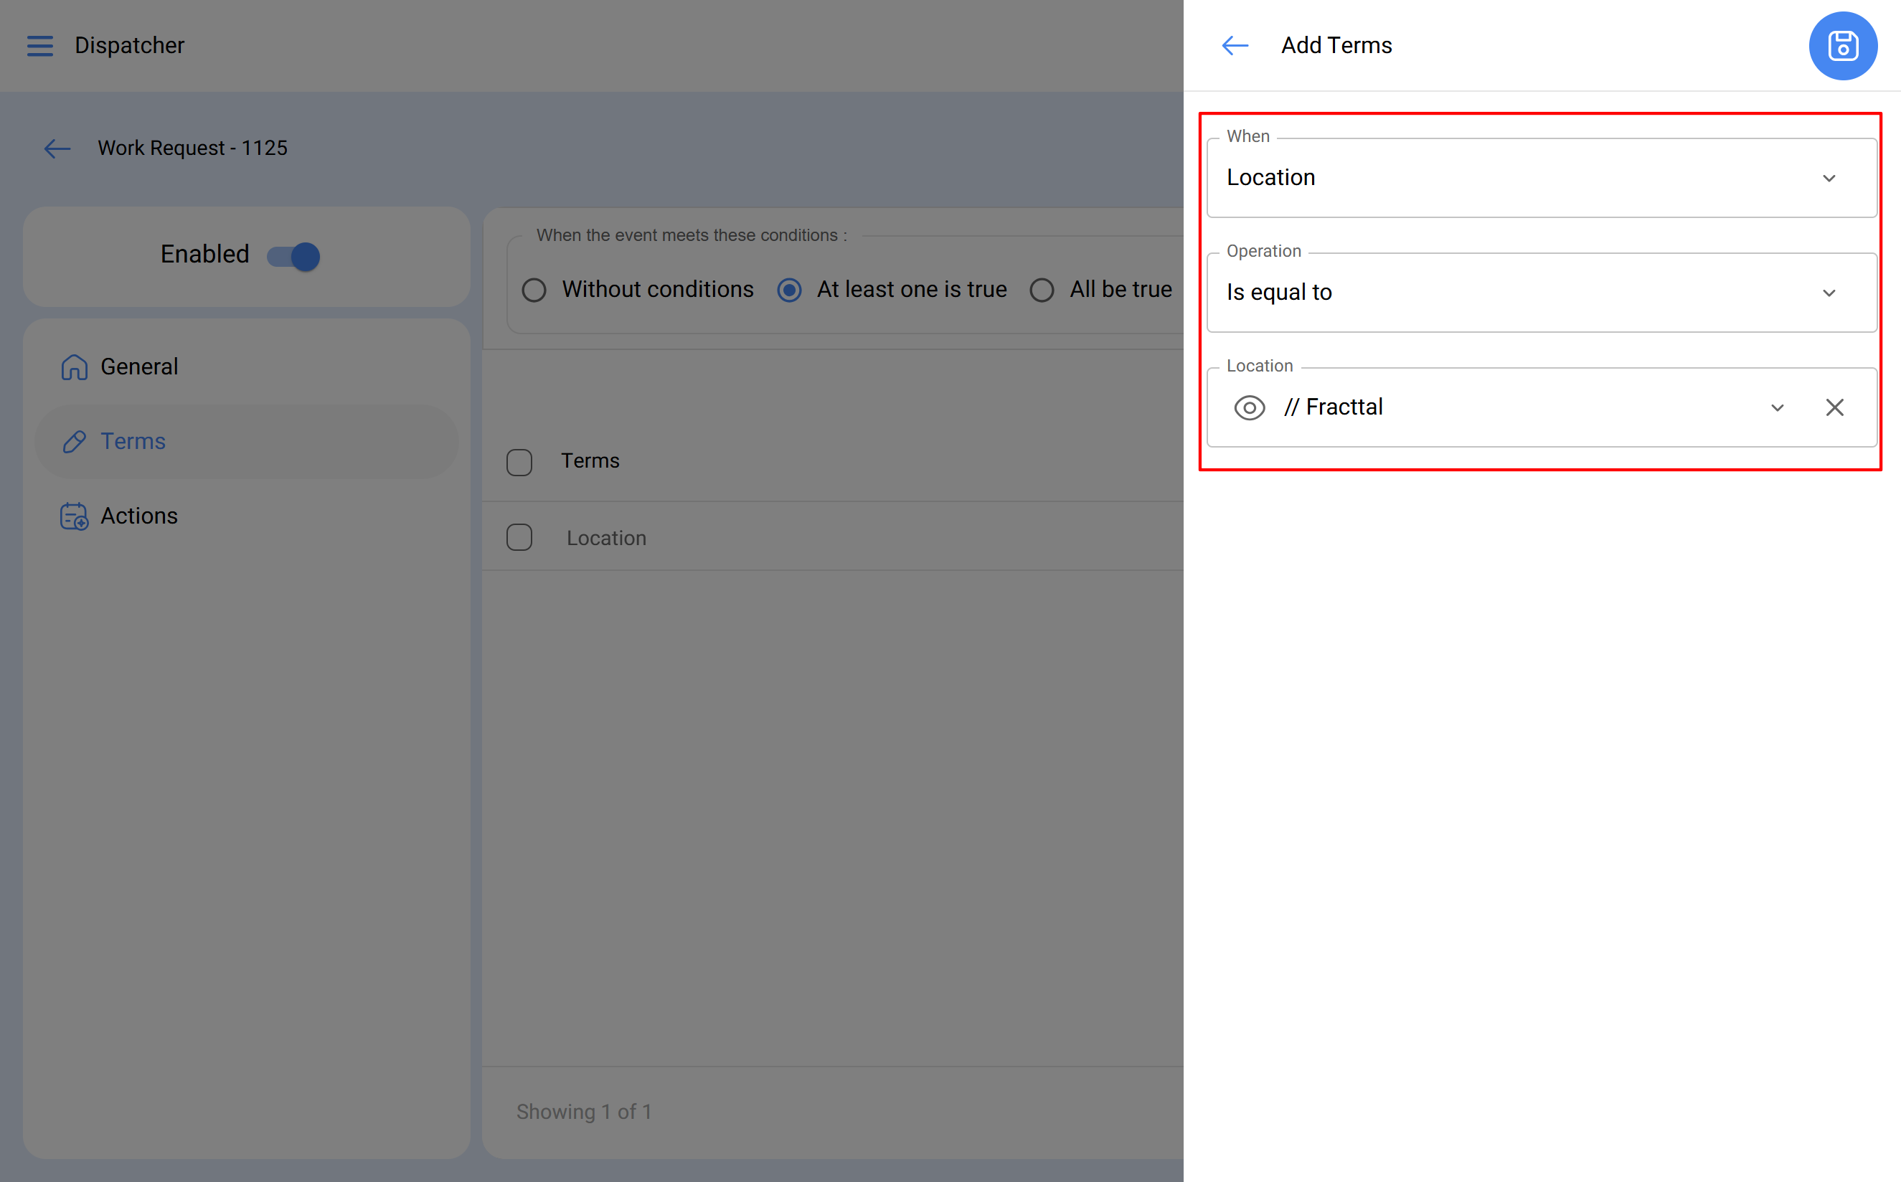Click the Terms pencil icon in sidebar
Screen dimensions: 1901x1182
(75, 442)
